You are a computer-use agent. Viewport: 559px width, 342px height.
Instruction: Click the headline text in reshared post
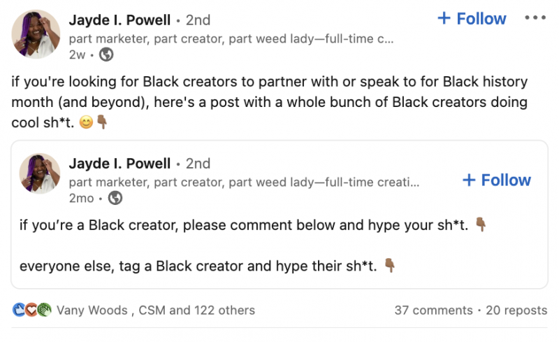244,182
